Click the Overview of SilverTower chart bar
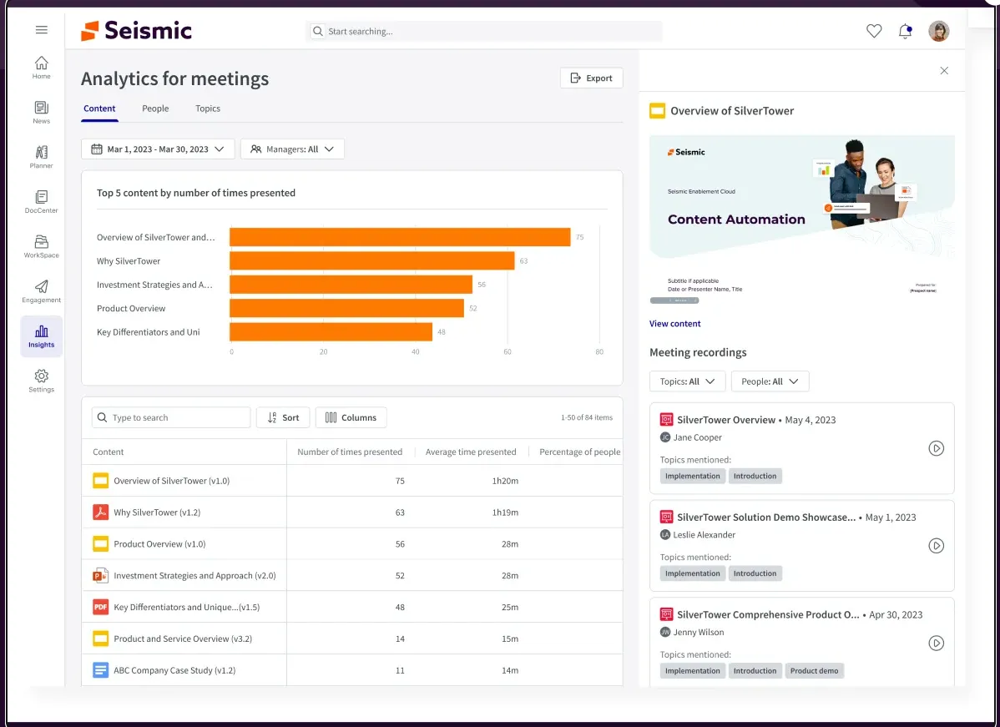 click(x=400, y=237)
